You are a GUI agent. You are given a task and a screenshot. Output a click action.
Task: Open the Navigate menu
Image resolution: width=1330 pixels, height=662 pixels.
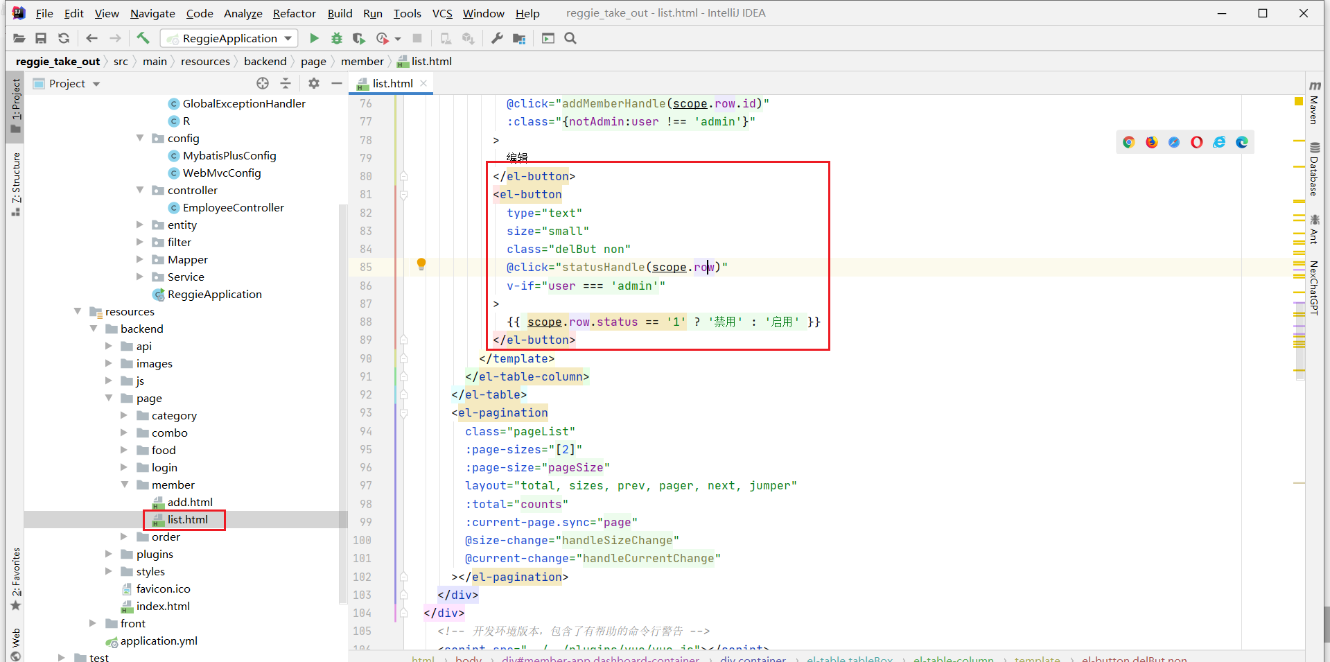(152, 13)
